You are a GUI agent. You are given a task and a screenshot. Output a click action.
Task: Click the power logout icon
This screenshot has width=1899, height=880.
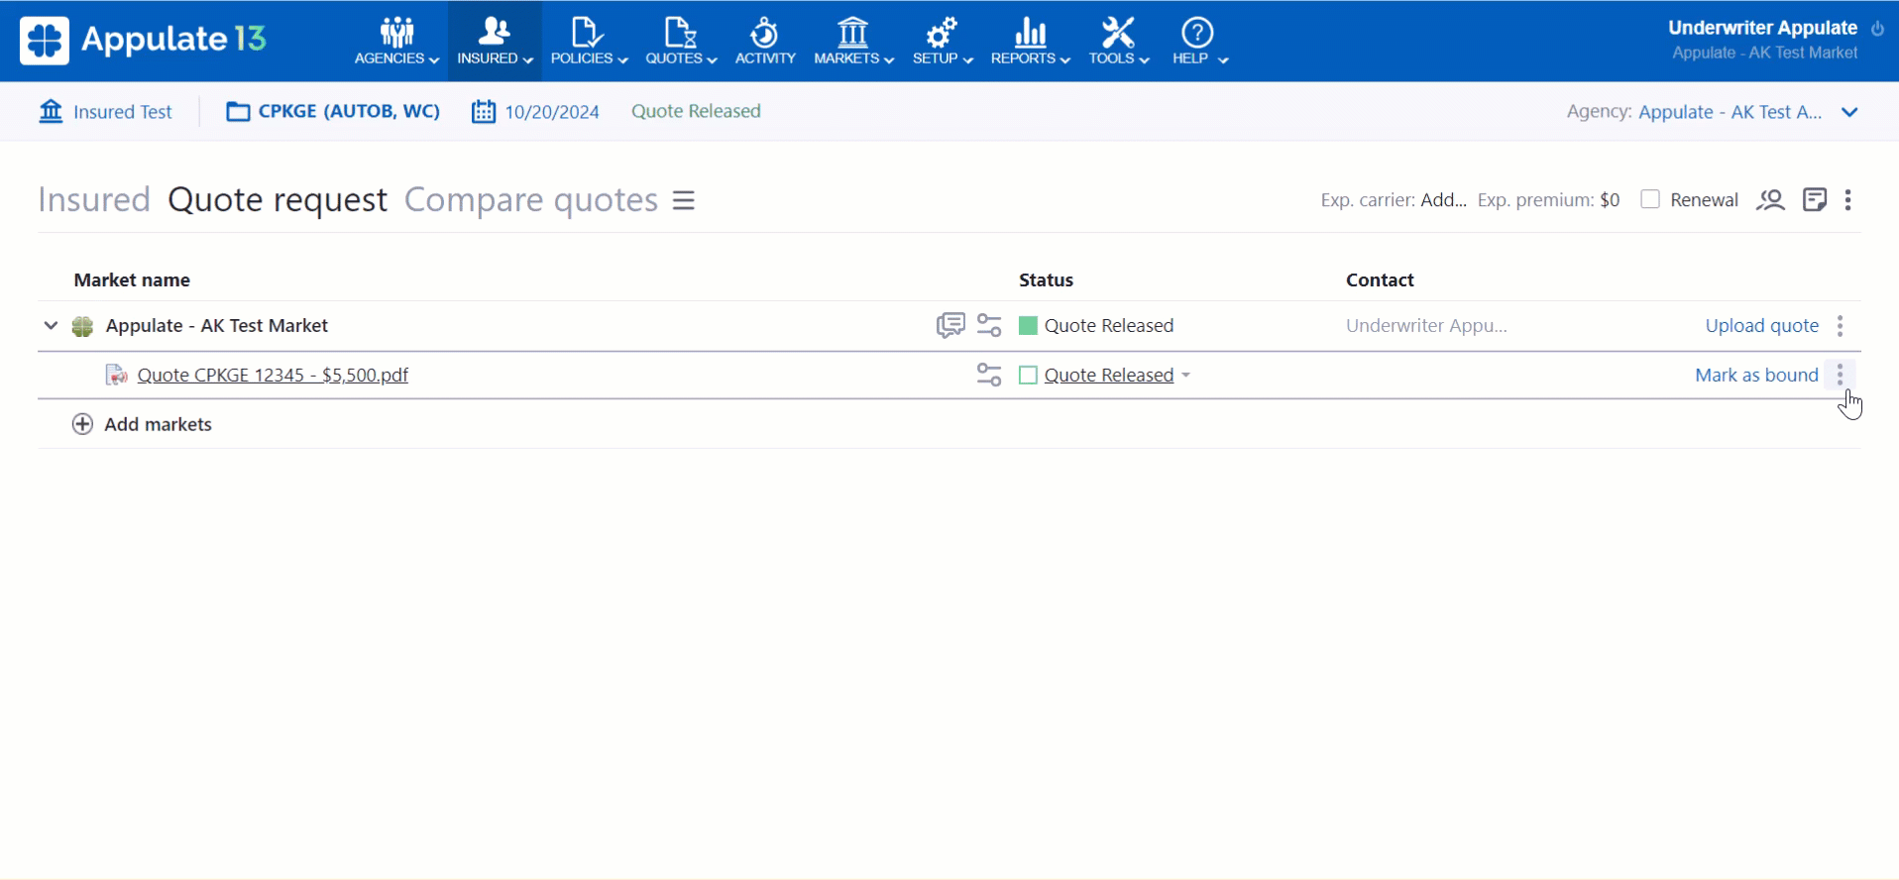(1877, 29)
